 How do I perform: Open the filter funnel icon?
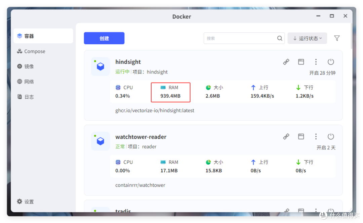click(337, 38)
